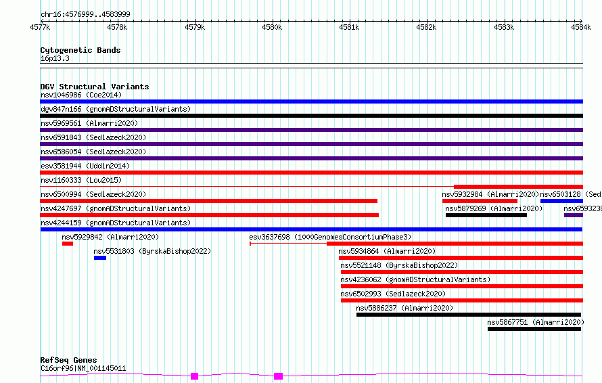The height and width of the screenshot is (383, 602).
Task: Click the 4583k ruler tick label
Action: (x=504, y=27)
